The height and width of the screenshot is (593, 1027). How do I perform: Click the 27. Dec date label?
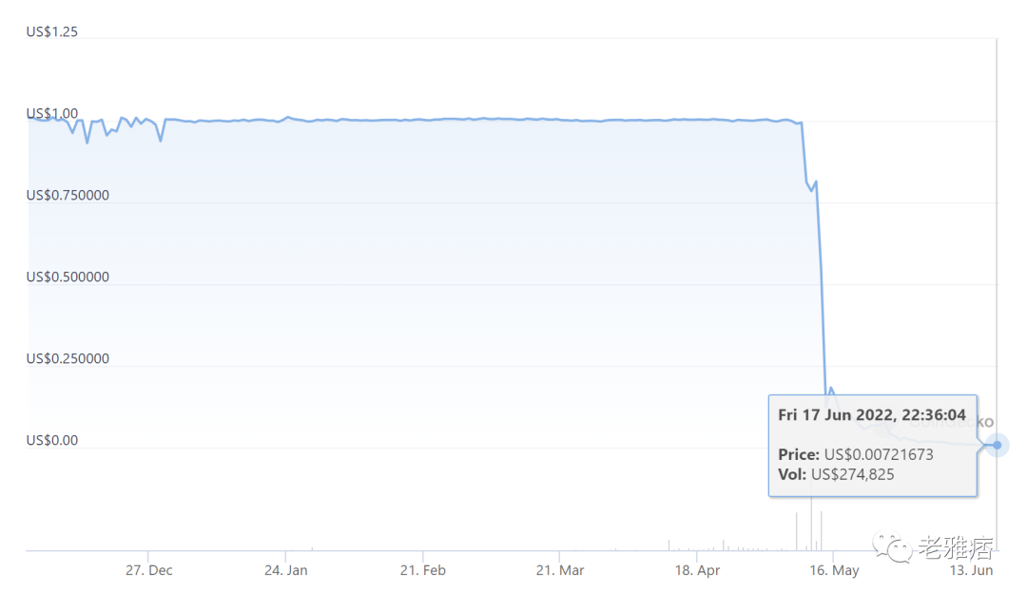(148, 570)
